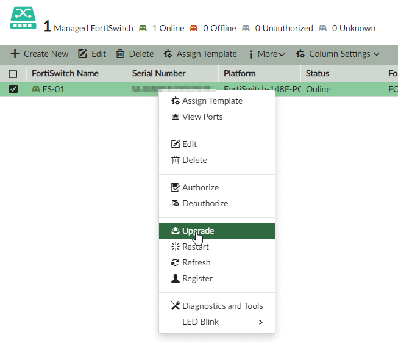Click the trash icon next to context menu Delete
398x357 pixels.
coord(176,160)
